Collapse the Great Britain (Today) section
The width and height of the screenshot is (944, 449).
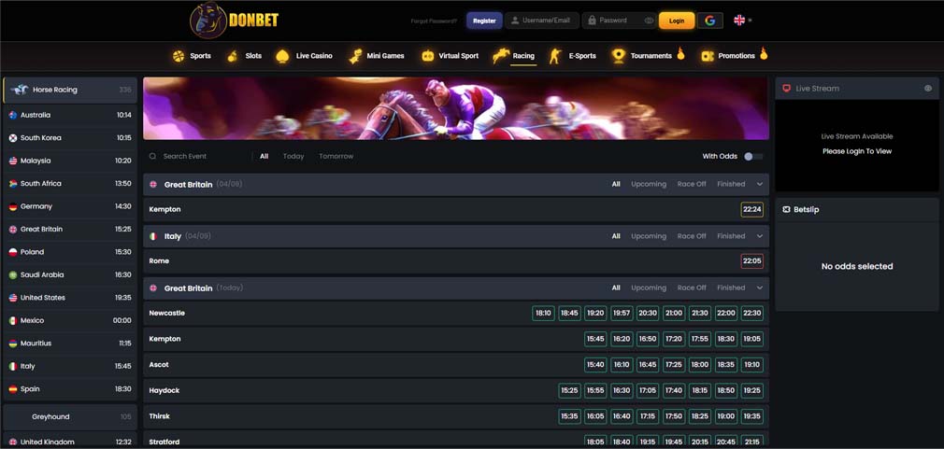pos(760,288)
